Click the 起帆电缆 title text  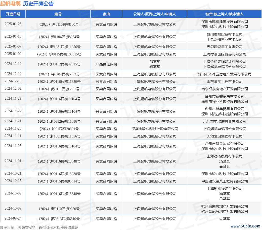coord(10,4)
